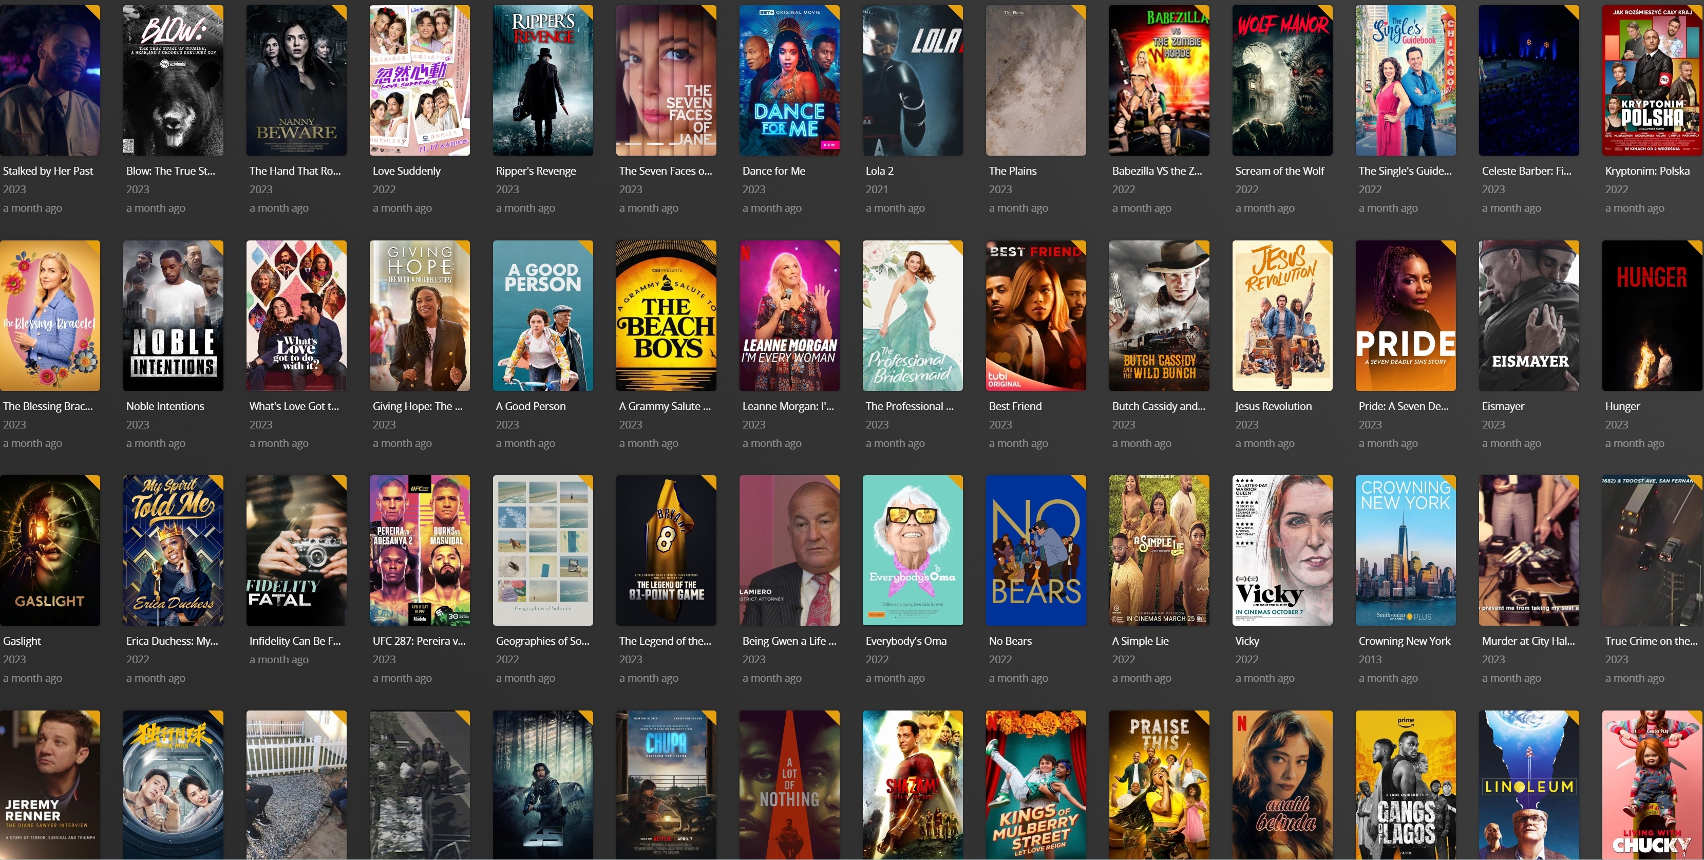Open The Plains beige poster
Viewport: 1704px width, 860px height.
[1036, 81]
